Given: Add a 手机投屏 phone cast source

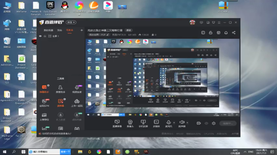Looking at the screenshot, I should tap(143, 124).
